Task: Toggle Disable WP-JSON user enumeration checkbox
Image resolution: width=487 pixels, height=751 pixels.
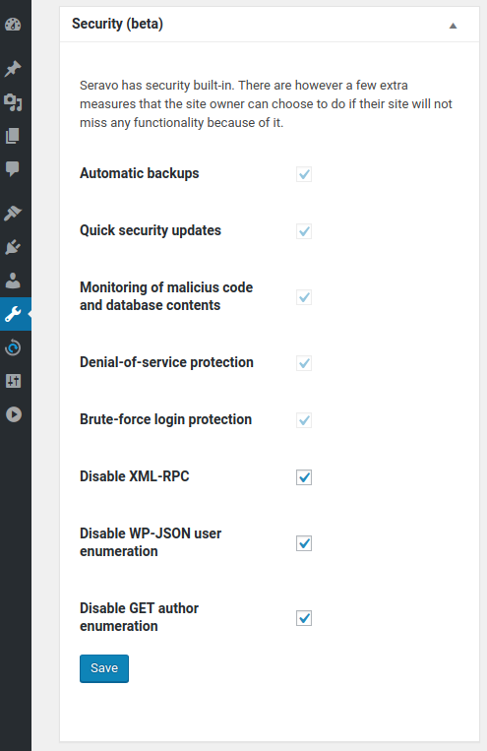Action: click(304, 543)
